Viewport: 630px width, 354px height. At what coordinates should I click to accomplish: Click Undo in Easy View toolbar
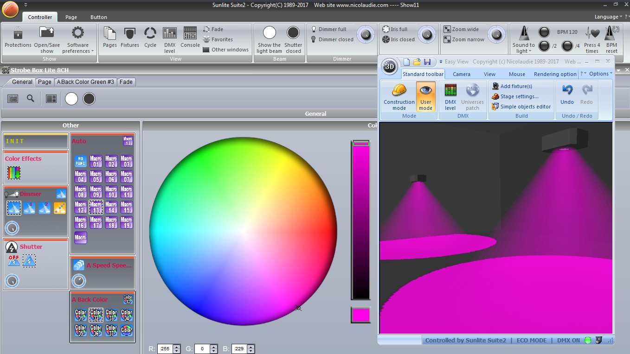point(567,95)
